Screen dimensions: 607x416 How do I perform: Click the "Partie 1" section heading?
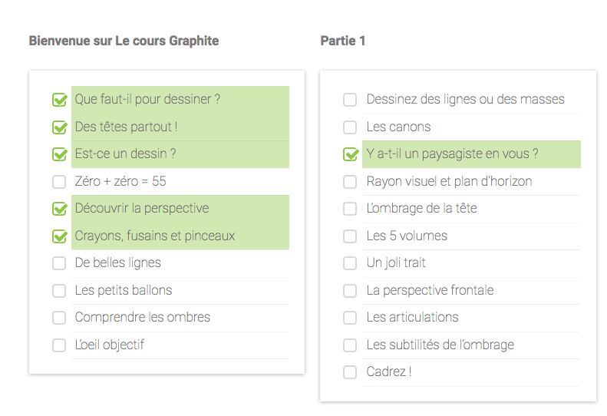tap(343, 41)
